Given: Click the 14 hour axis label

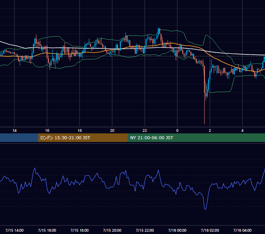Looking at the screenshot, I should pyautogui.click(x=14, y=131).
